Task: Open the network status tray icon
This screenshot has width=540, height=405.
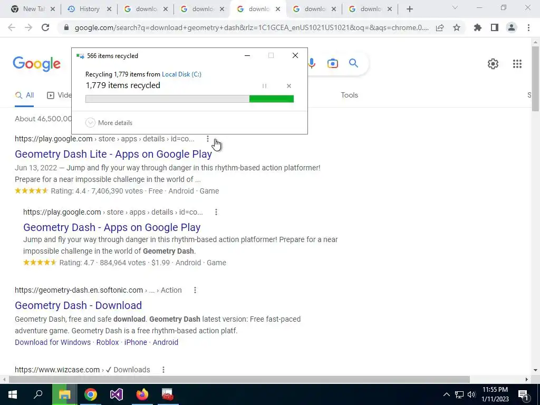Action: coord(459,394)
